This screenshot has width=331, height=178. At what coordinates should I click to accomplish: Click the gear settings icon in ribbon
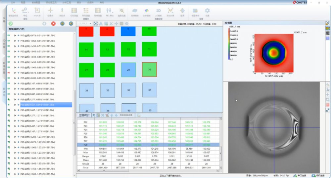pos(207,11)
